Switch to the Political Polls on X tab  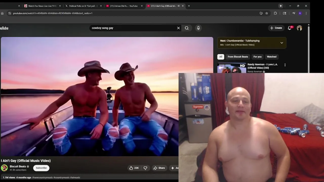tap(82, 6)
